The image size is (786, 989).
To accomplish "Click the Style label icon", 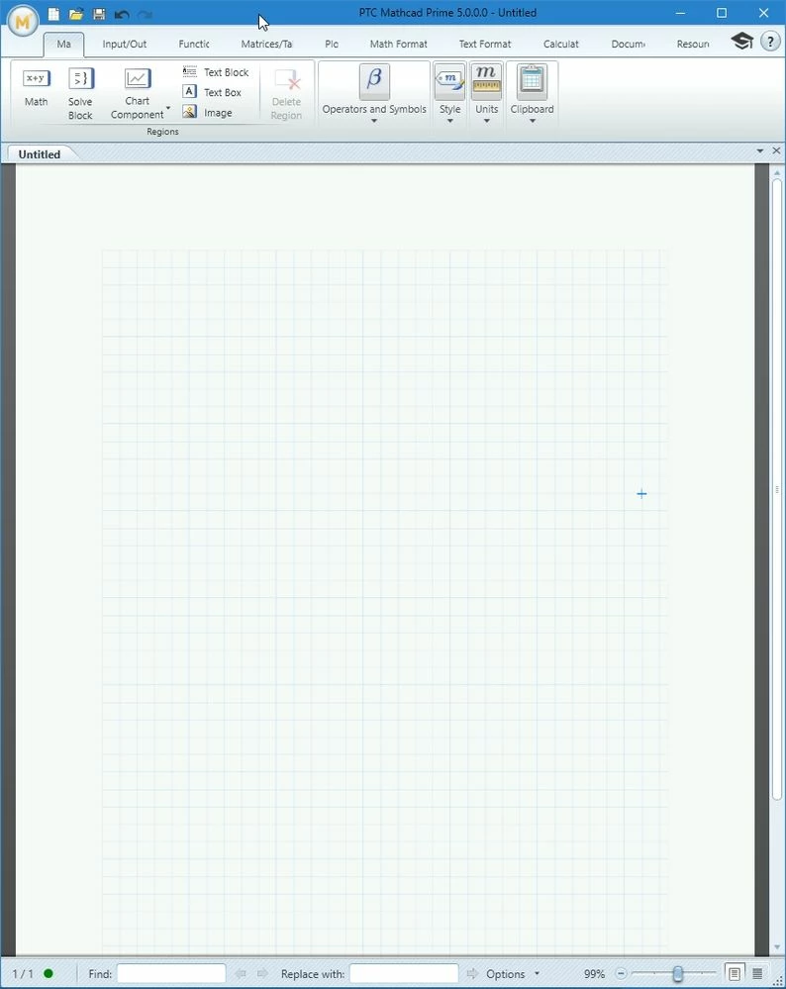I will coord(449,81).
